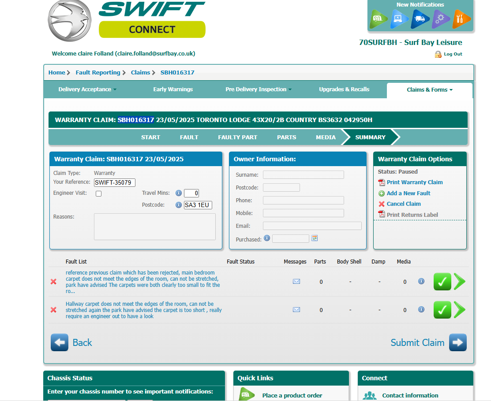Select the SUMMARY step
The image size is (491, 401).
370,137
